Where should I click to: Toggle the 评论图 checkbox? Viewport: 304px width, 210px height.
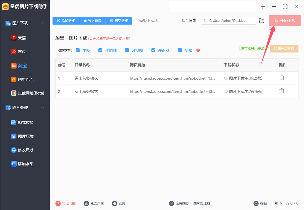pos(153,50)
